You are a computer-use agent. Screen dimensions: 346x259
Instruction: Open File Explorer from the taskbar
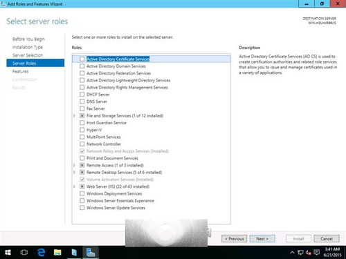(x=57, y=253)
